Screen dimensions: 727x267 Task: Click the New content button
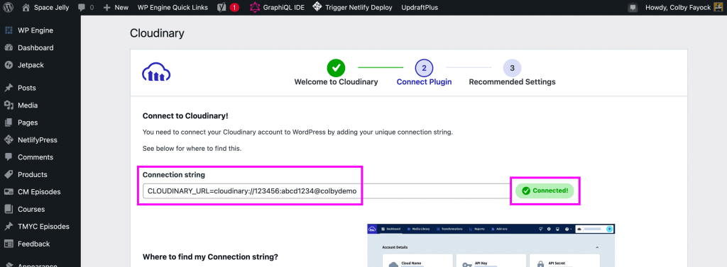point(116,7)
